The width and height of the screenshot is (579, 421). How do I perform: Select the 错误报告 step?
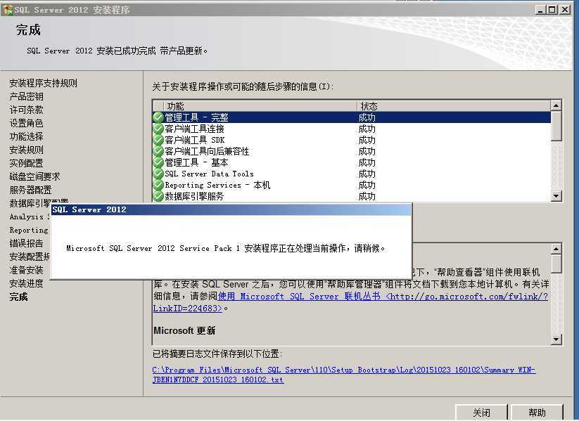(26, 243)
